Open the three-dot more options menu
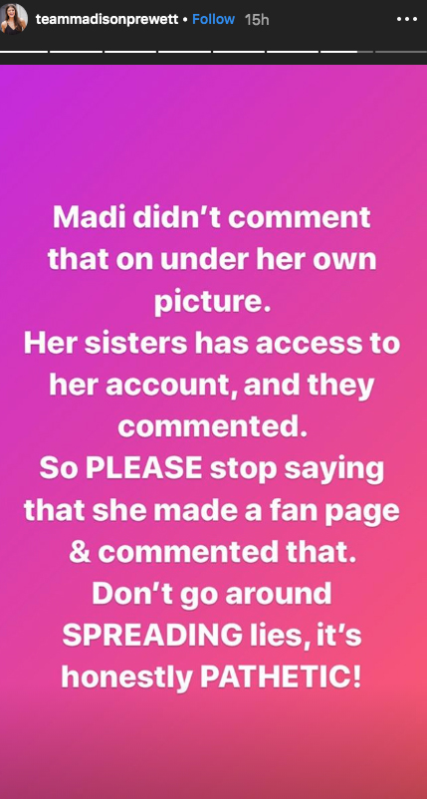427x799 pixels. tap(407, 19)
